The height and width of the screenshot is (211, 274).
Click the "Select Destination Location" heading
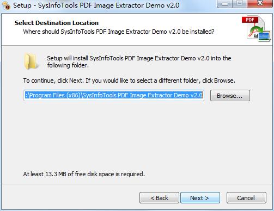[57, 23]
